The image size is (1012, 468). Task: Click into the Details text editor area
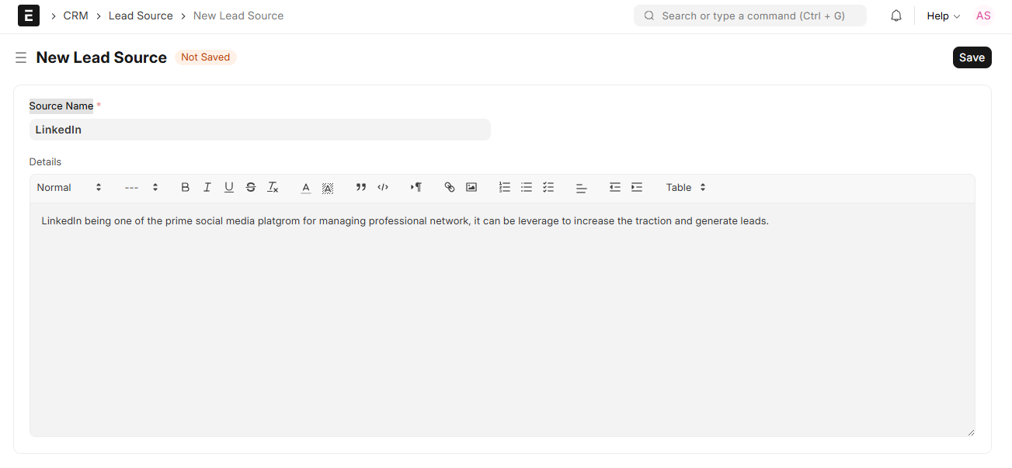pyautogui.click(x=503, y=319)
